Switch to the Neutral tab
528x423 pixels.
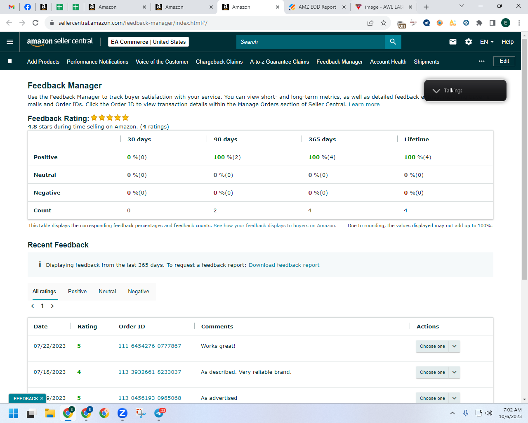107,291
